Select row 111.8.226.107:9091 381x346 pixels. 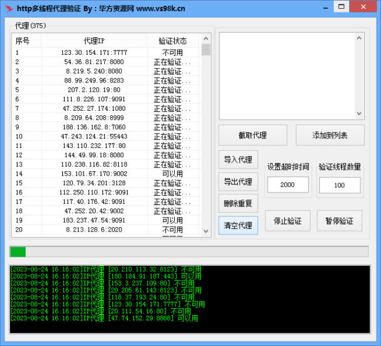(107, 99)
